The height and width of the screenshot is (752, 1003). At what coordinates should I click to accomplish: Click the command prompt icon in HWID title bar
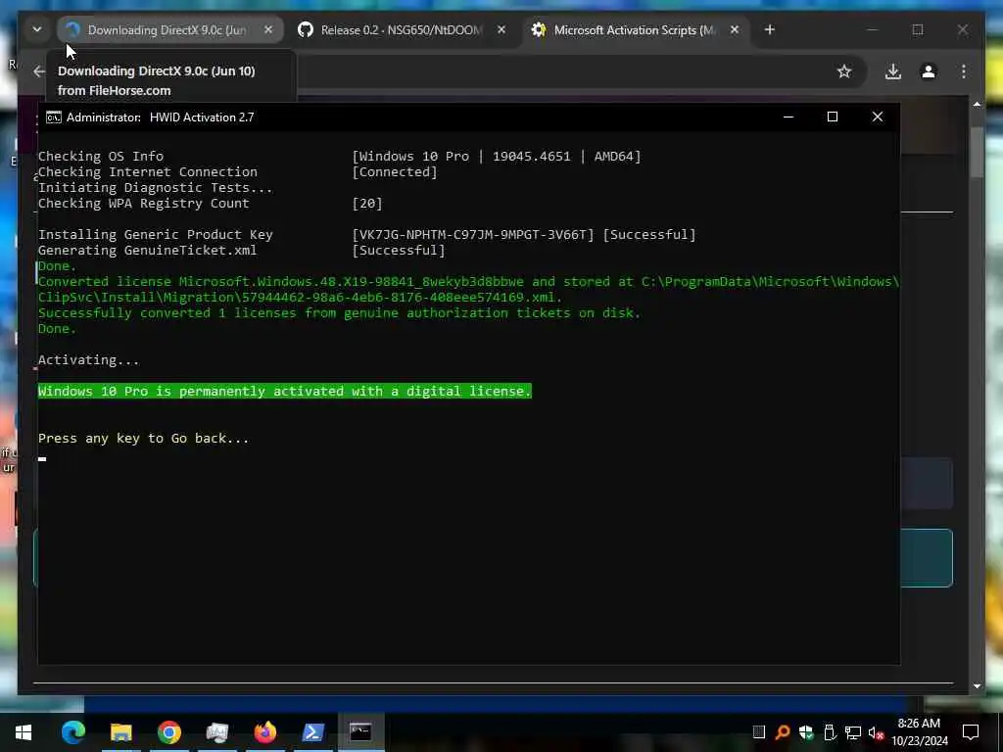tap(54, 117)
